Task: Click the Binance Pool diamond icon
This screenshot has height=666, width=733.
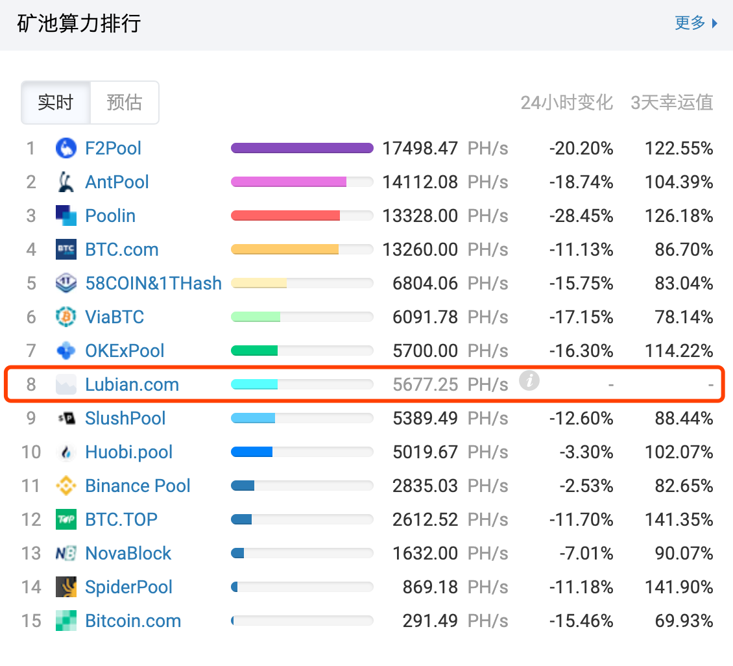Action: (x=67, y=486)
